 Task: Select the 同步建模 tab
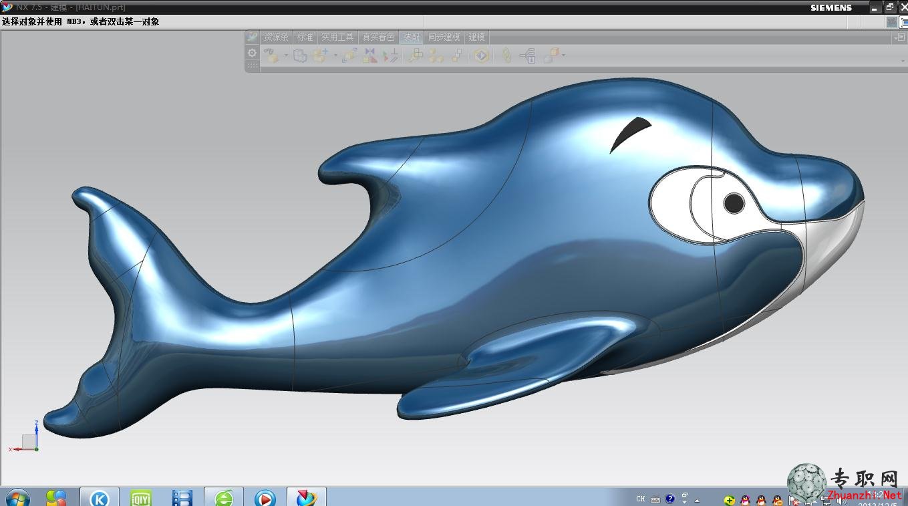click(x=444, y=37)
